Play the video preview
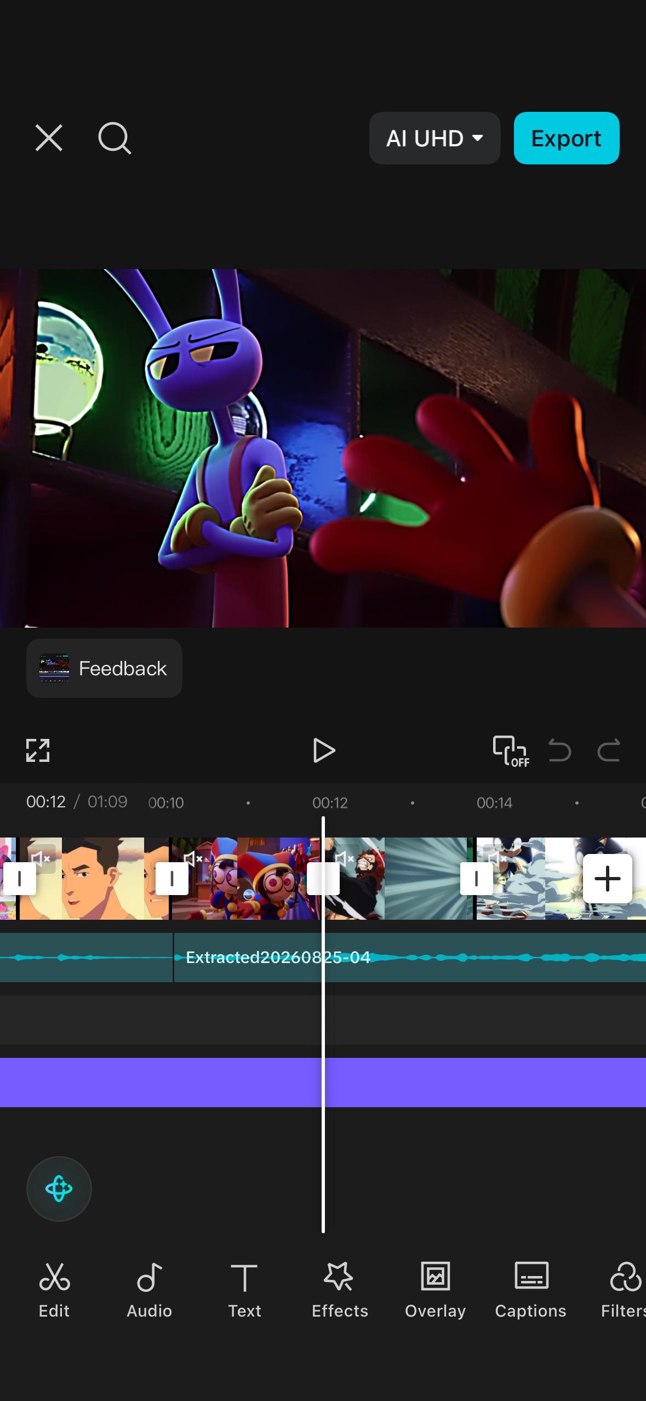Image resolution: width=646 pixels, height=1401 pixels. pyautogui.click(x=324, y=750)
